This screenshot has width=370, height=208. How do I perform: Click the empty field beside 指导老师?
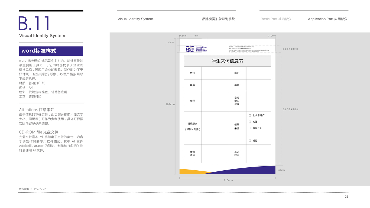(x=215, y=154)
